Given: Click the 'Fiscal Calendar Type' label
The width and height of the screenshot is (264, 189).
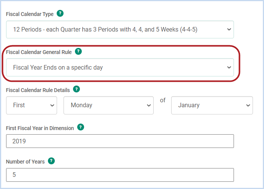Looking at the screenshot, I should click(30, 14).
